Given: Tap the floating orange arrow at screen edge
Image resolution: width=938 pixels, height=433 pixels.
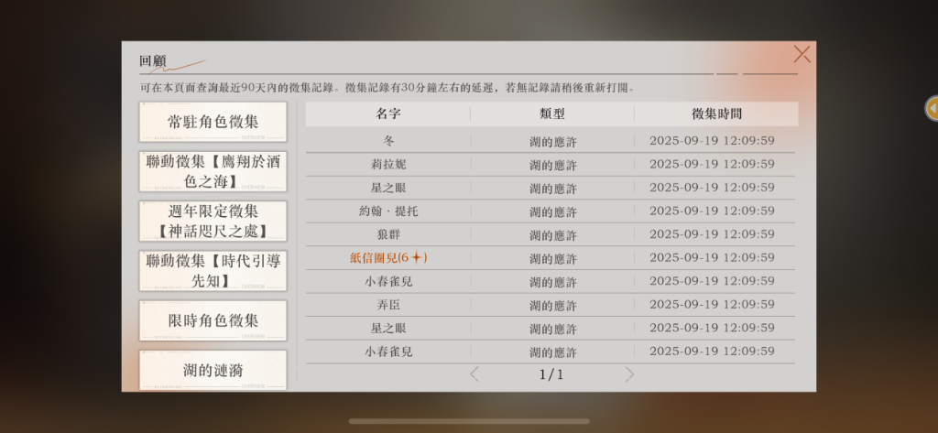Looking at the screenshot, I should click(x=932, y=108).
